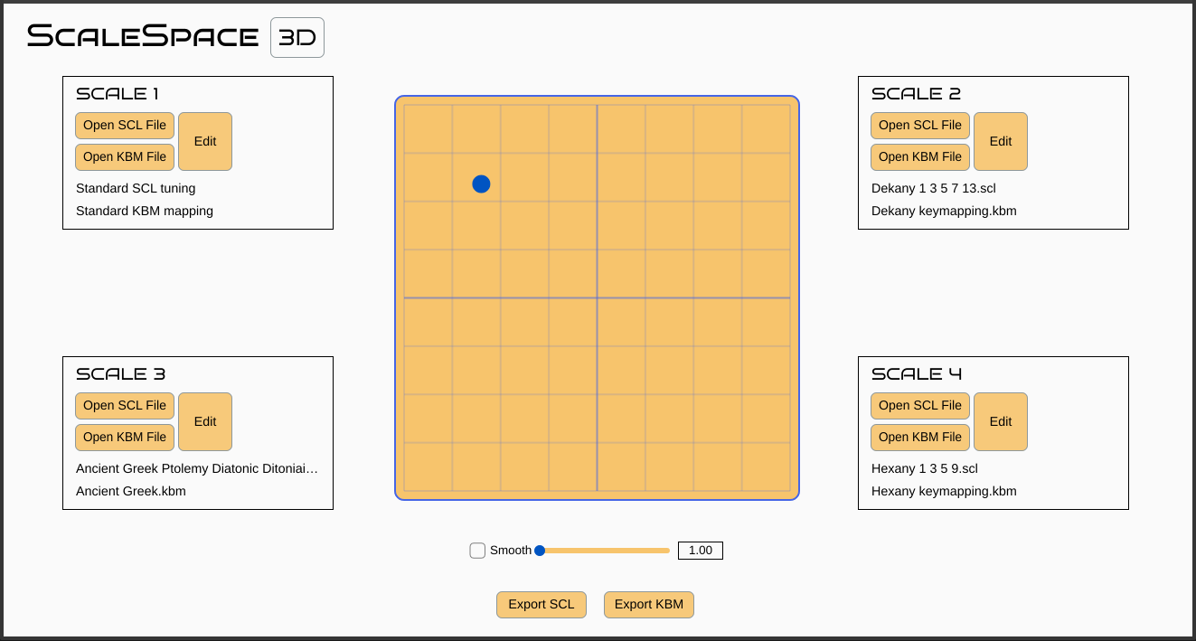Screen dimensions: 1196x641
Task: Edit Scale 4 Hexany tuning
Action: 1001,422
